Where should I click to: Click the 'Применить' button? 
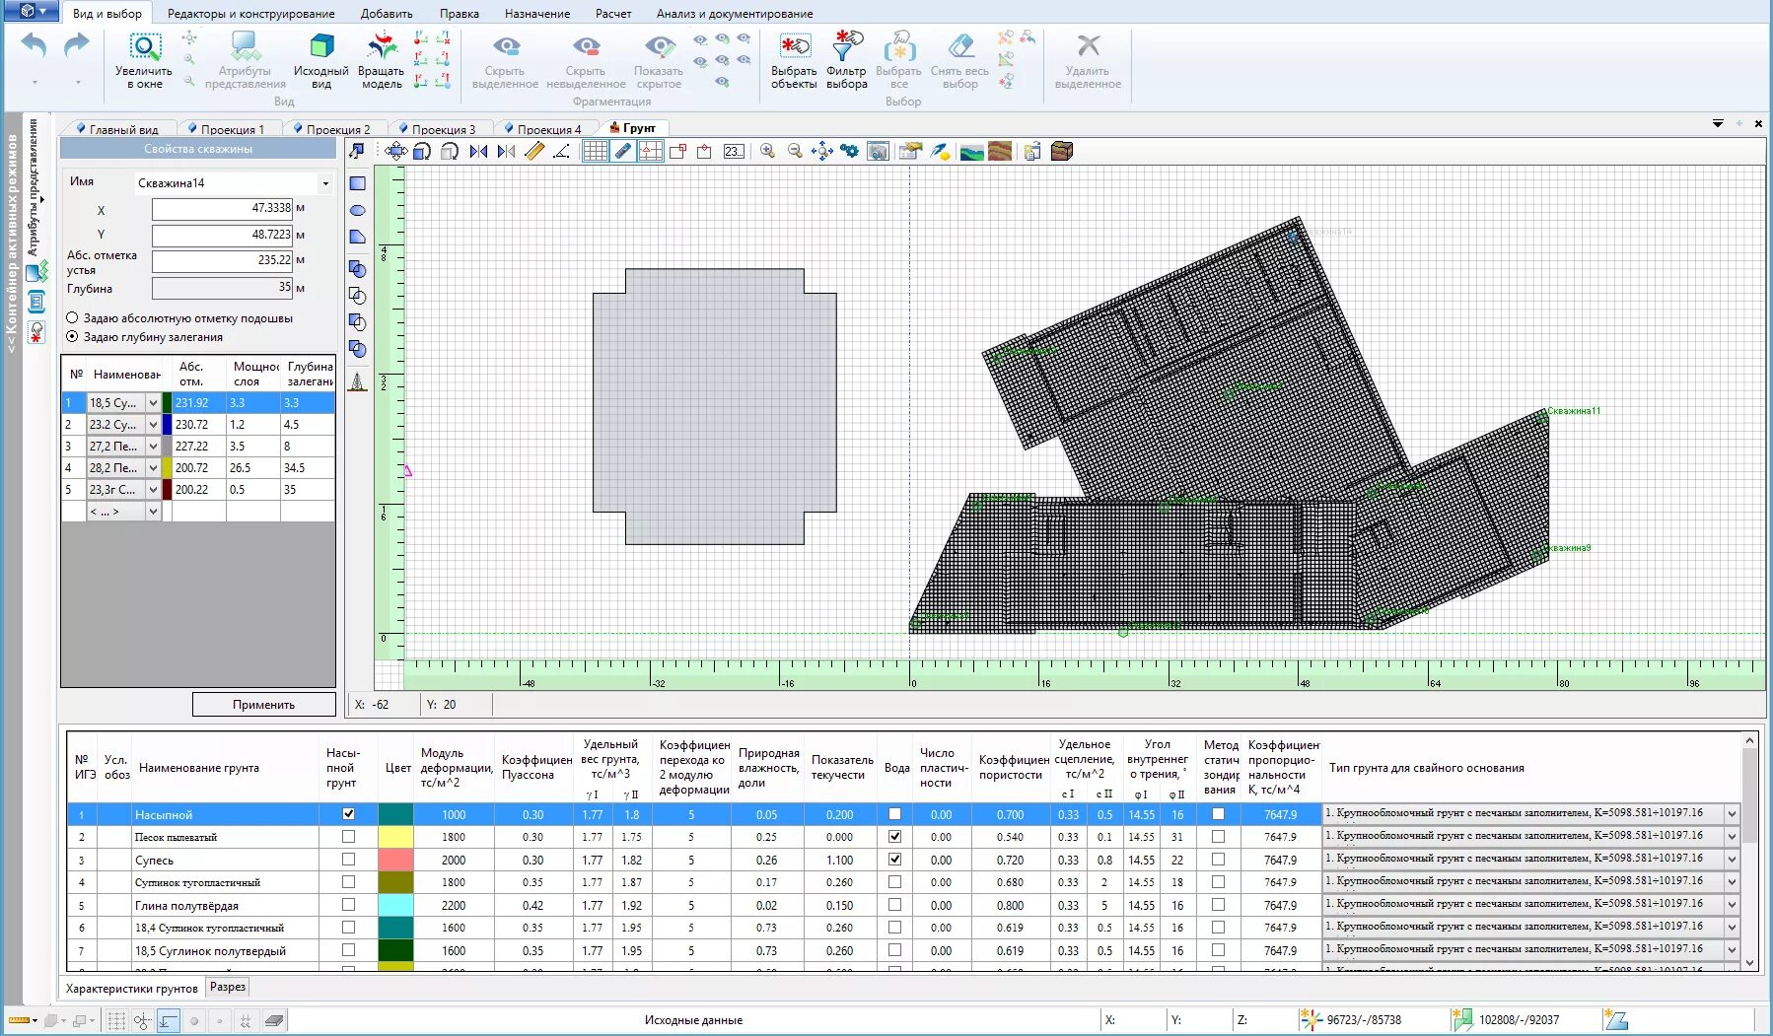coord(263,705)
